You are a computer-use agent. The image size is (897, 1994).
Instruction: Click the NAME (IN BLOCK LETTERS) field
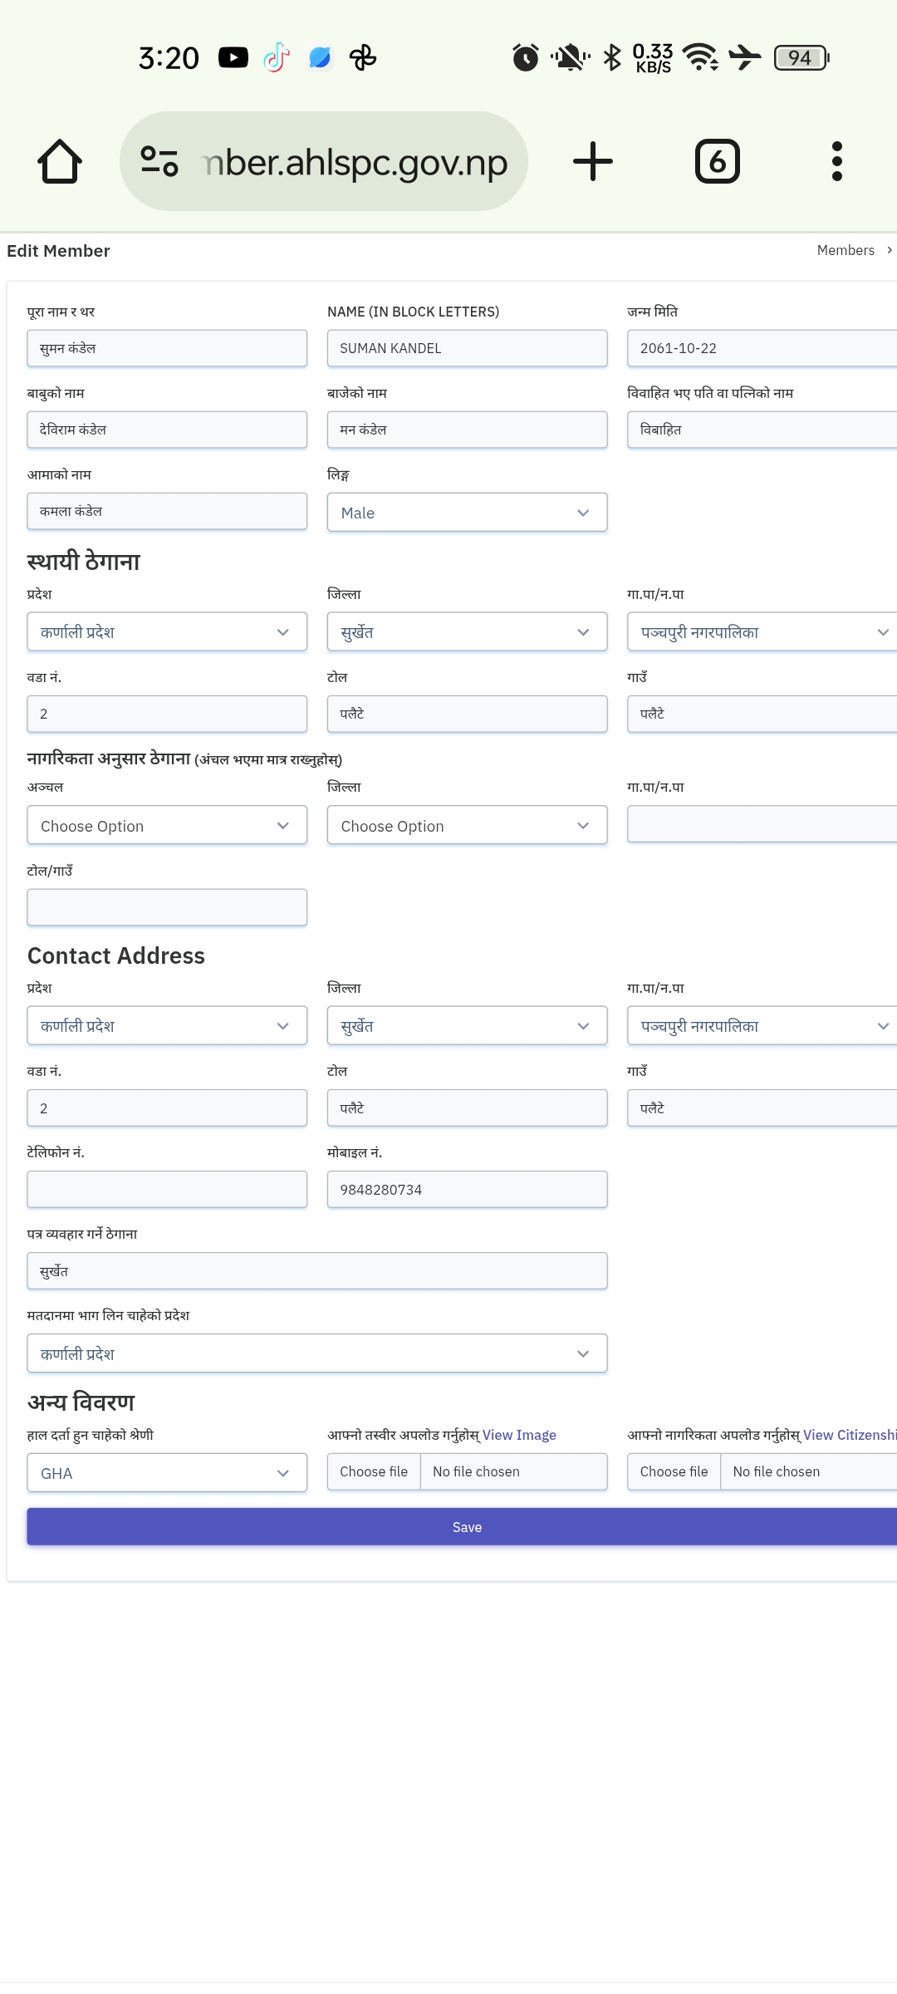tap(467, 348)
